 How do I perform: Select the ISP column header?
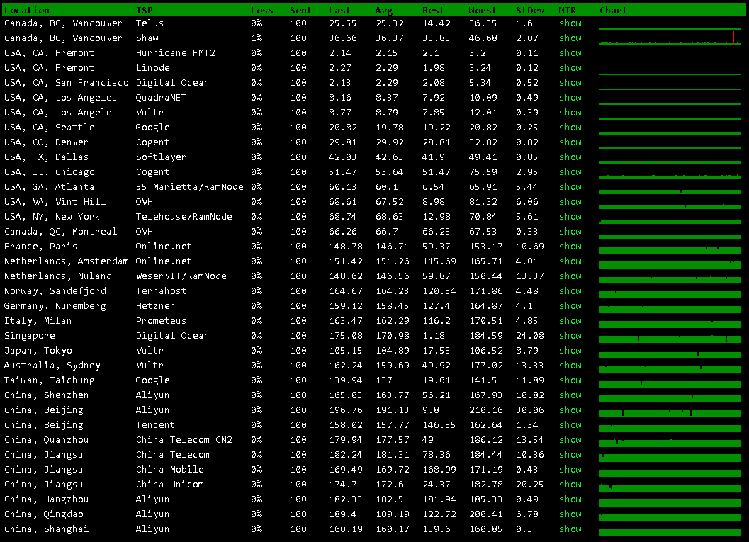coord(144,10)
